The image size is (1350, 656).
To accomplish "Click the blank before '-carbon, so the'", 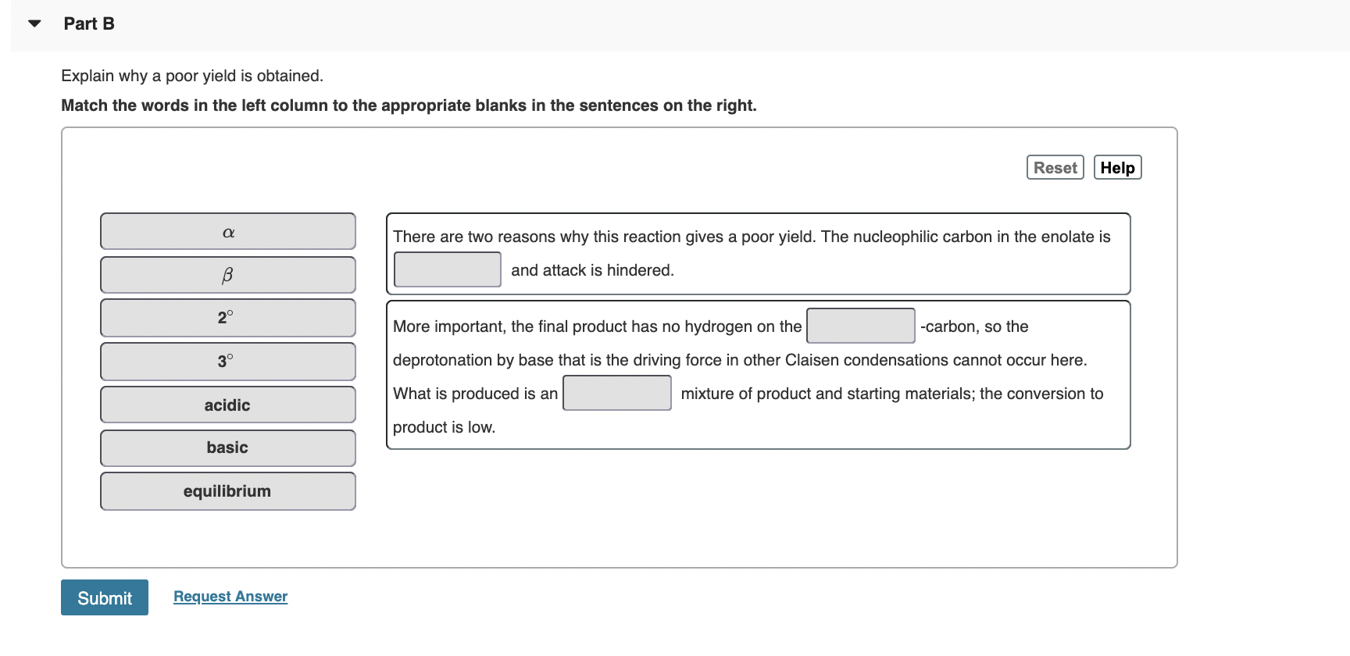I will point(861,326).
